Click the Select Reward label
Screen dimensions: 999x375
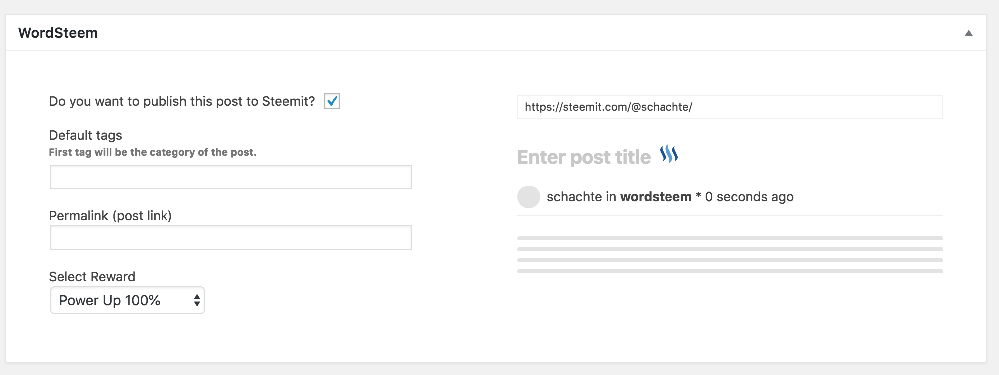tap(92, 277)
